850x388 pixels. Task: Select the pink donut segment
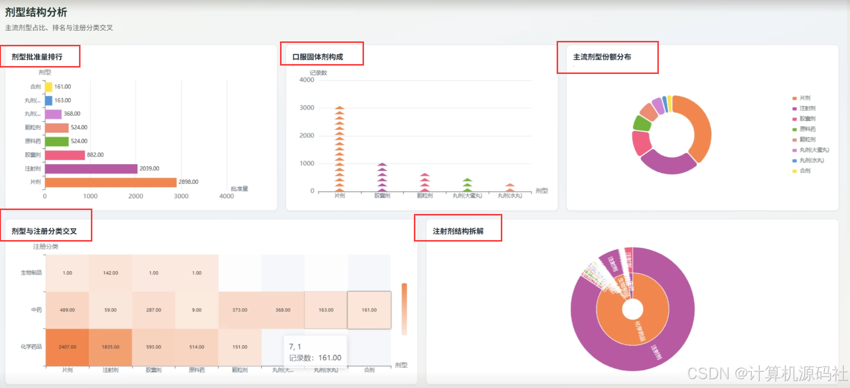coord(642,143)
